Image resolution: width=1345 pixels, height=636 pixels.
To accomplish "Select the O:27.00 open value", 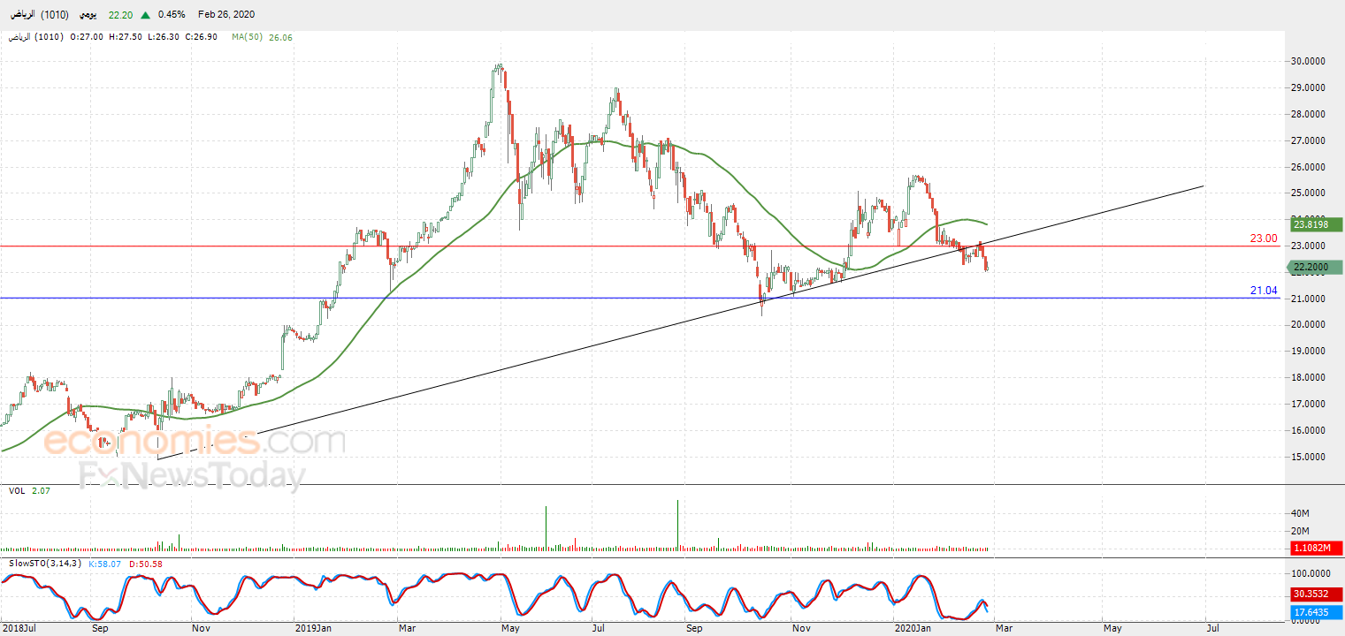I will 87,37.
